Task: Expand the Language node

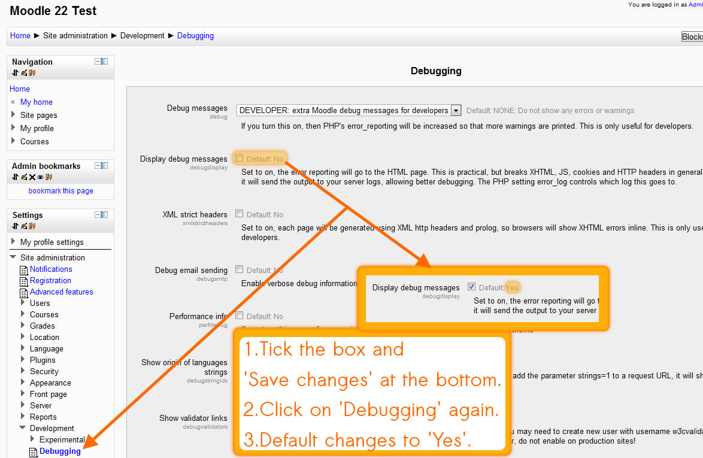Action: click(x=23, y=348)
